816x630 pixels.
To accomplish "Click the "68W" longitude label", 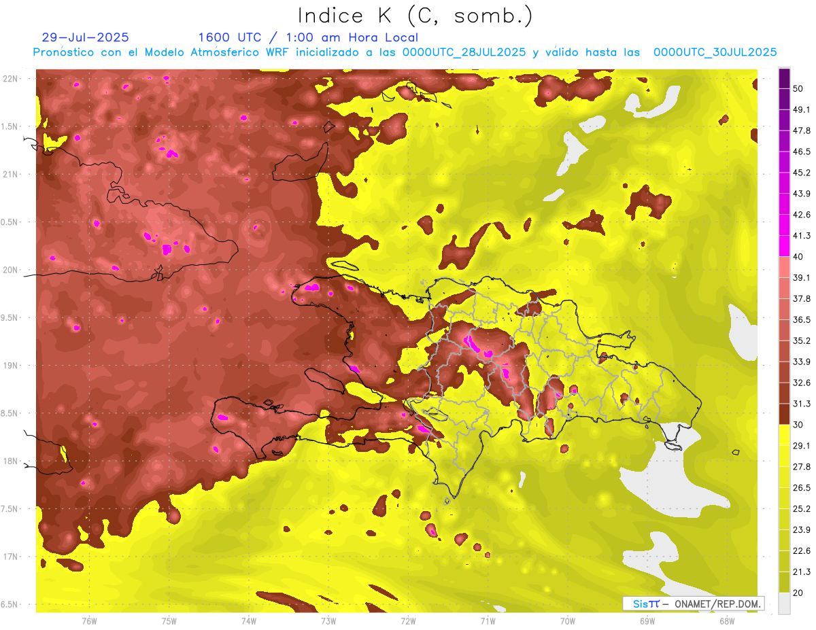I will pyautogui.click(x=727, y=621).
